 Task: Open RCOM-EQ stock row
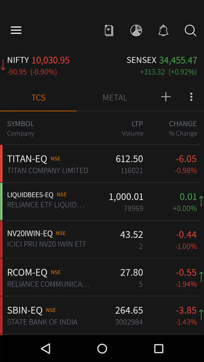[x=101, y=277]
